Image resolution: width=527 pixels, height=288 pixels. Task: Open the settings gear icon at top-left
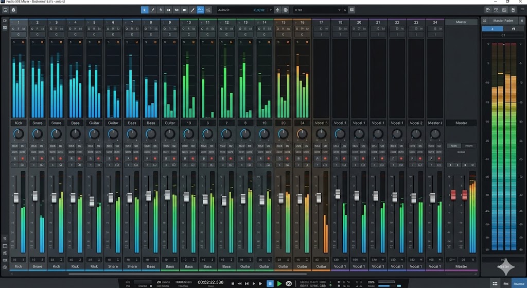13,10
